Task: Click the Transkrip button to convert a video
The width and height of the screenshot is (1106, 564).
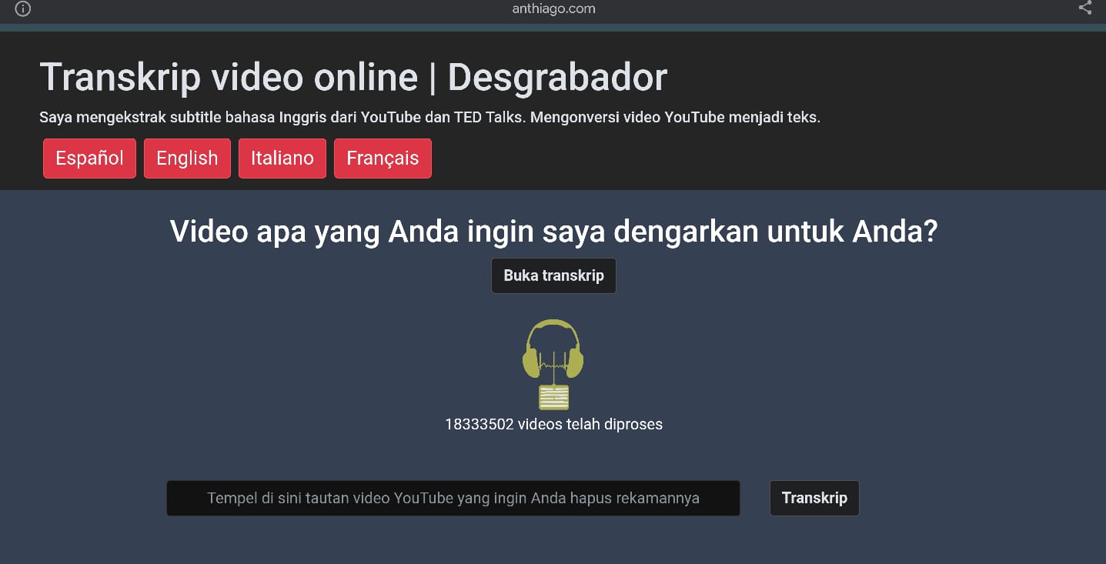Action: pos(814,498)
